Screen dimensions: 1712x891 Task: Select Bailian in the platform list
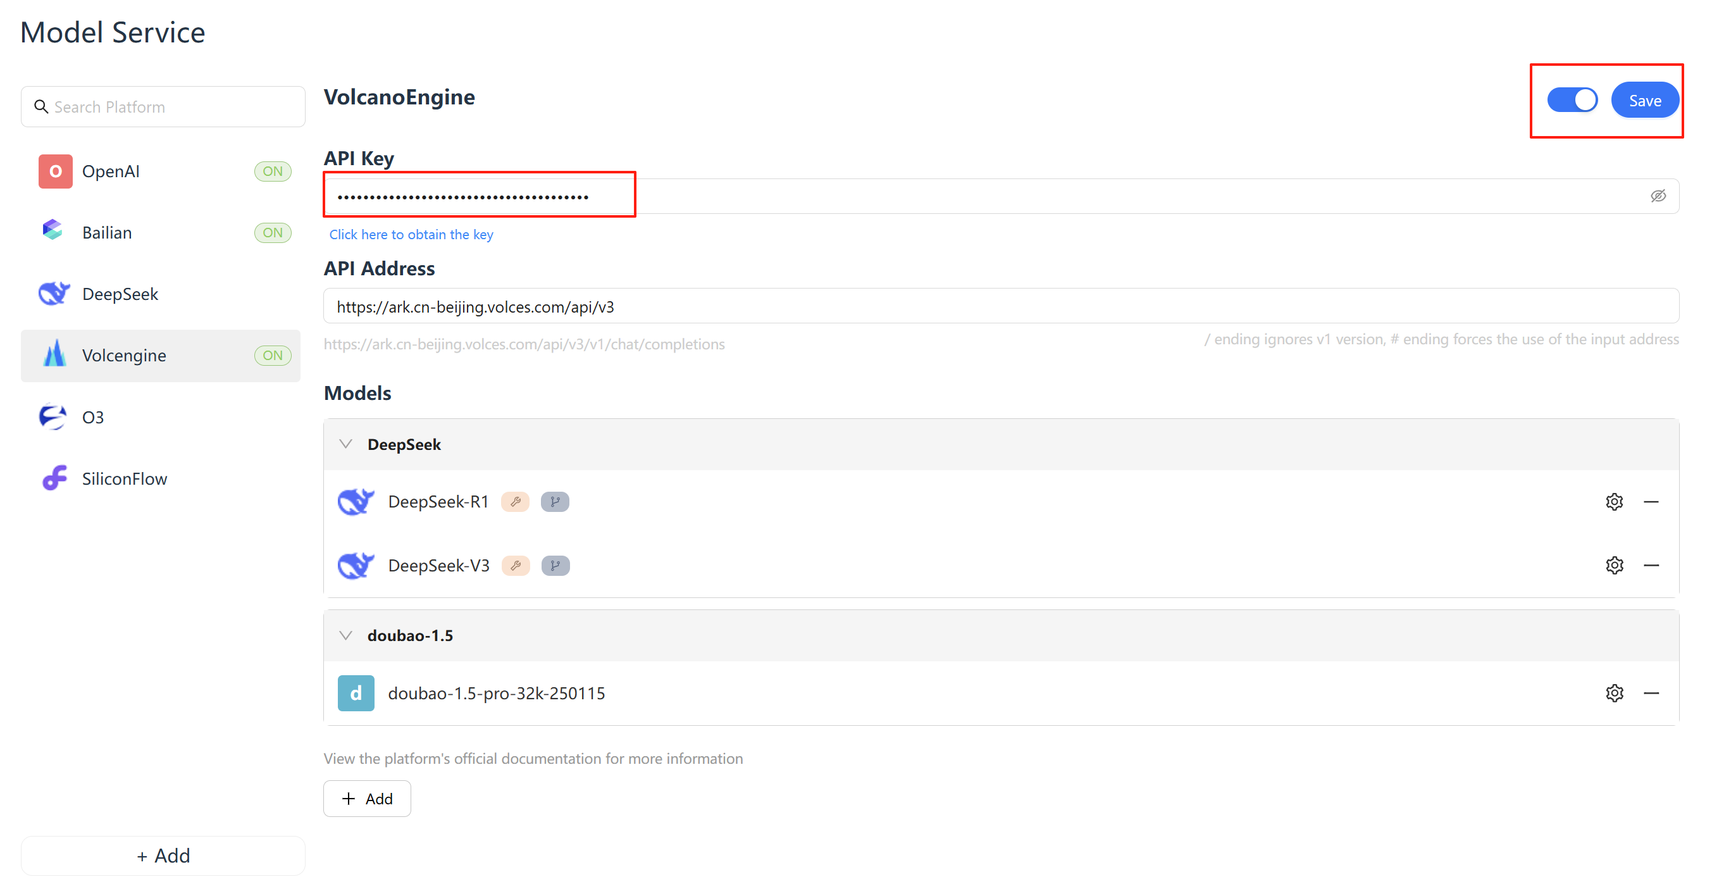coord(161,233)
